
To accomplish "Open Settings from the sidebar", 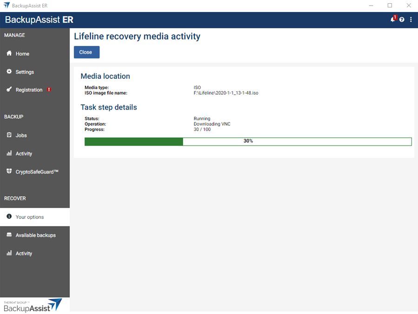I will [35, 71].
